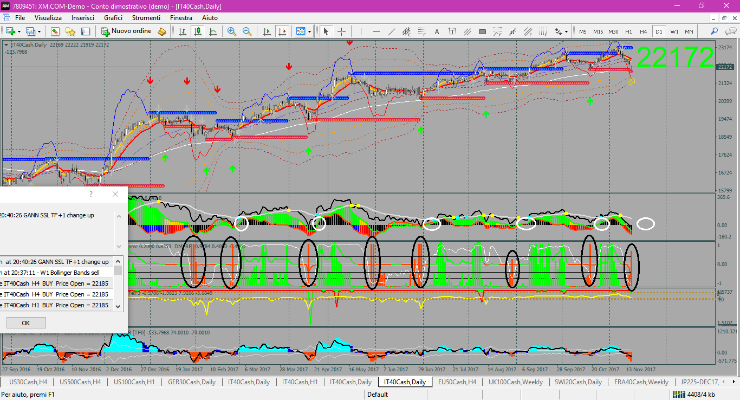This screenshot has height=400, width=740.
Task: Zoom out of the chart
Action: [x=247, y=31]
